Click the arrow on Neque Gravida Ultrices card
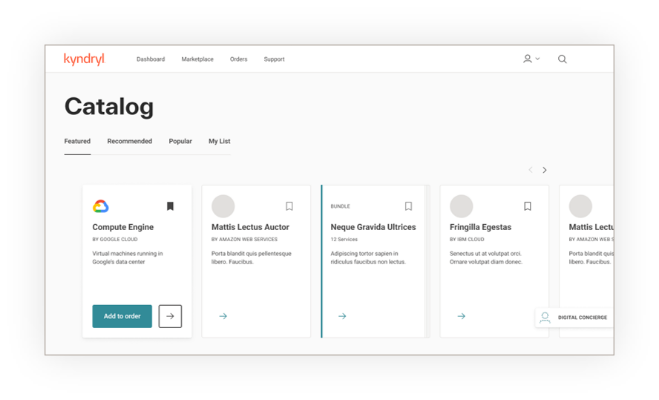Viewport: 659px width, 400px height. 342,316
